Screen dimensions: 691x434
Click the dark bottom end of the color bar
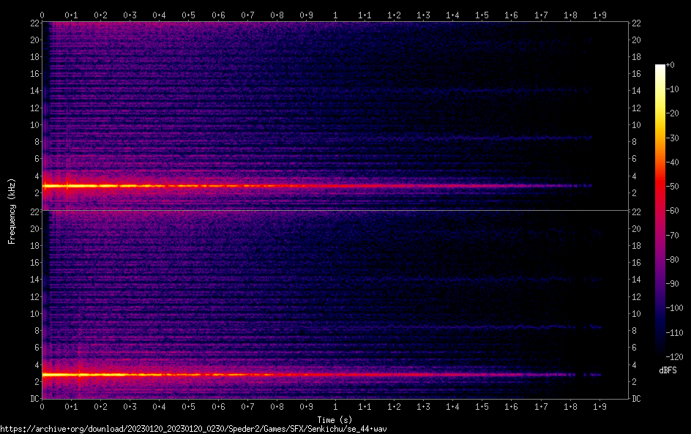coord(660,354)
